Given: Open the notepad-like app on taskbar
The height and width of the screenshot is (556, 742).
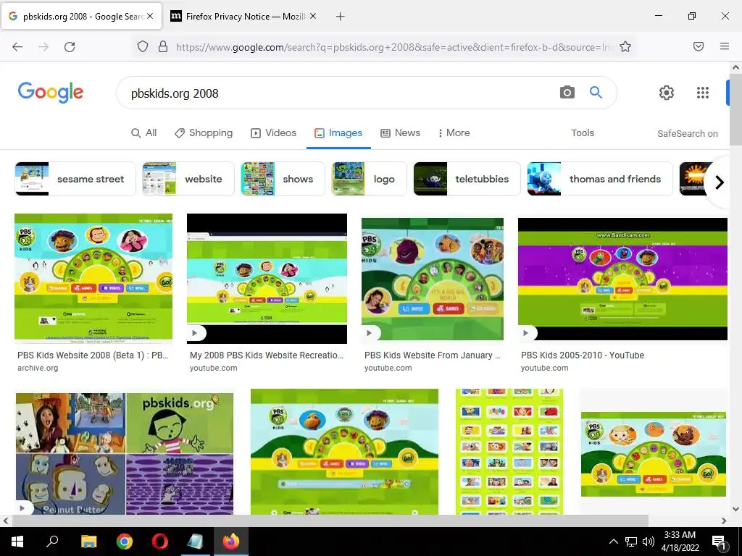Looking at the screenshot, I should tap(195, 542).
